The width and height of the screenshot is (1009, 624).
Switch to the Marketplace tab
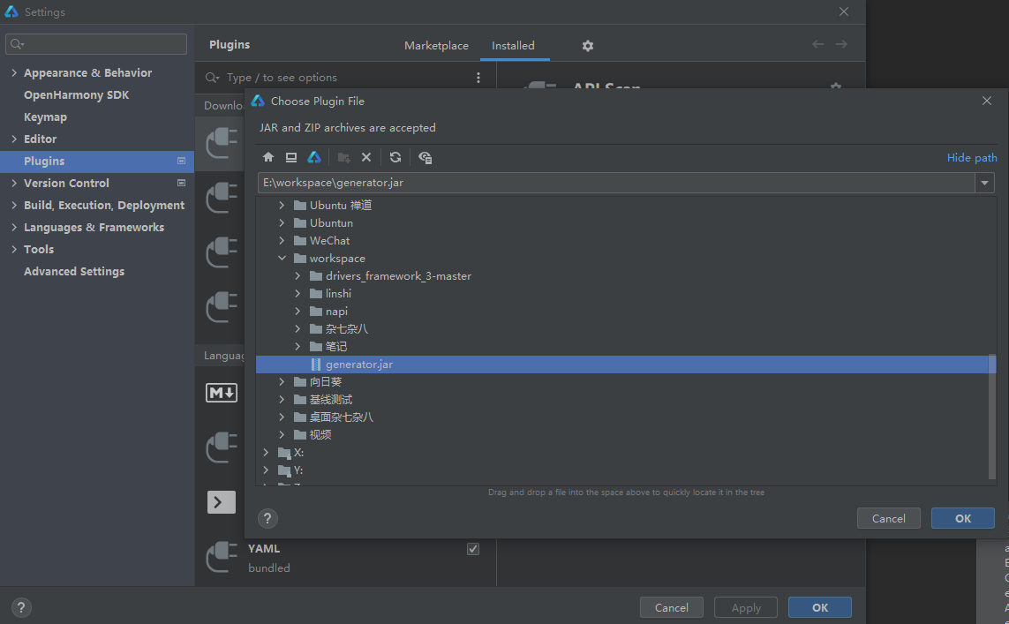coord(436,46)
